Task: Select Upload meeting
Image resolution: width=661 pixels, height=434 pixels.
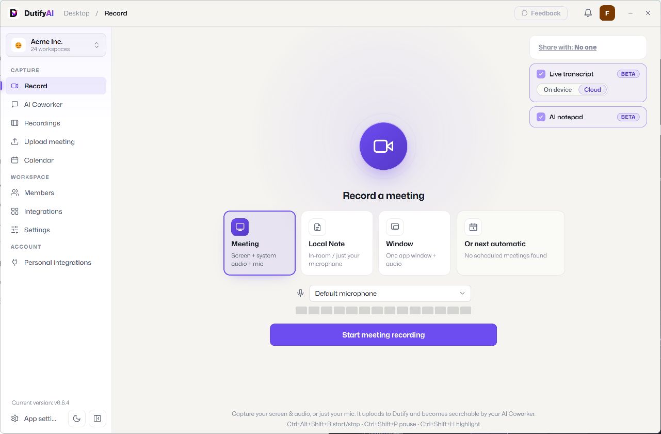Action: click(x=56, y=141)
